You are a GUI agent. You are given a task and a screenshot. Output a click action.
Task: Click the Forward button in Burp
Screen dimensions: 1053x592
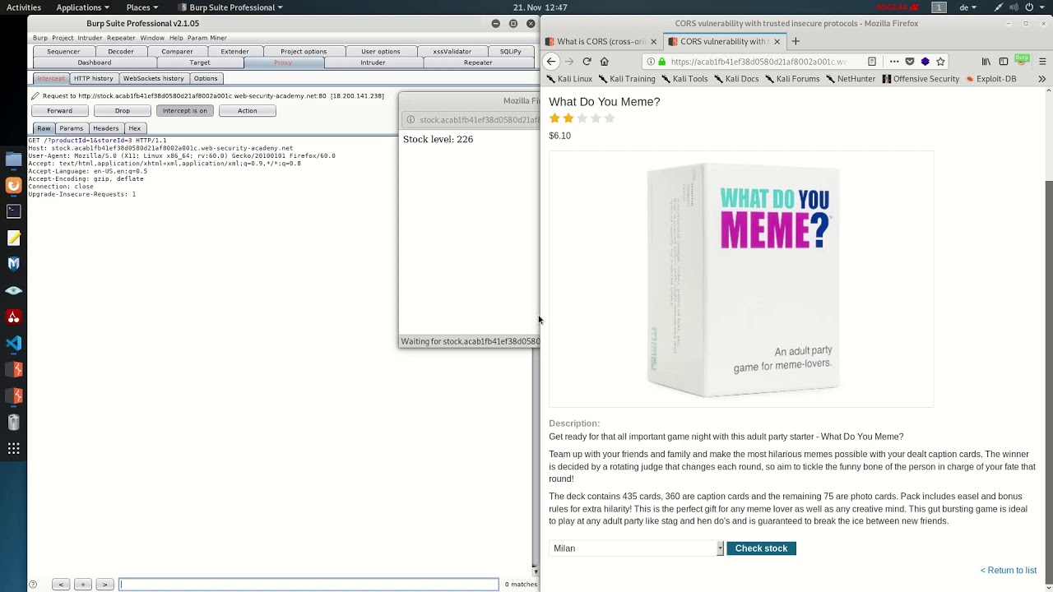[x=59, y=111]
